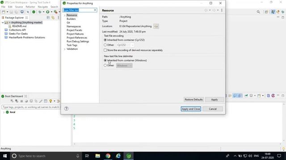Expand the Resource node in properties tree
This screenshot has height=160, width=286.
click(x=64, y=15)
